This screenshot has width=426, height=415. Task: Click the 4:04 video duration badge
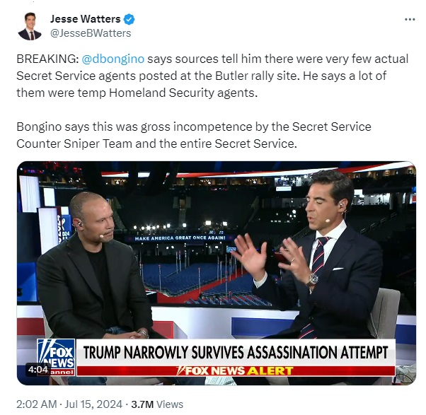[38, 370]
